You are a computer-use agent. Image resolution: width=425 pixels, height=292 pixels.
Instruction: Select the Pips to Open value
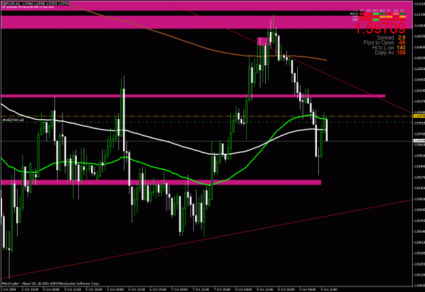[402, 43]
